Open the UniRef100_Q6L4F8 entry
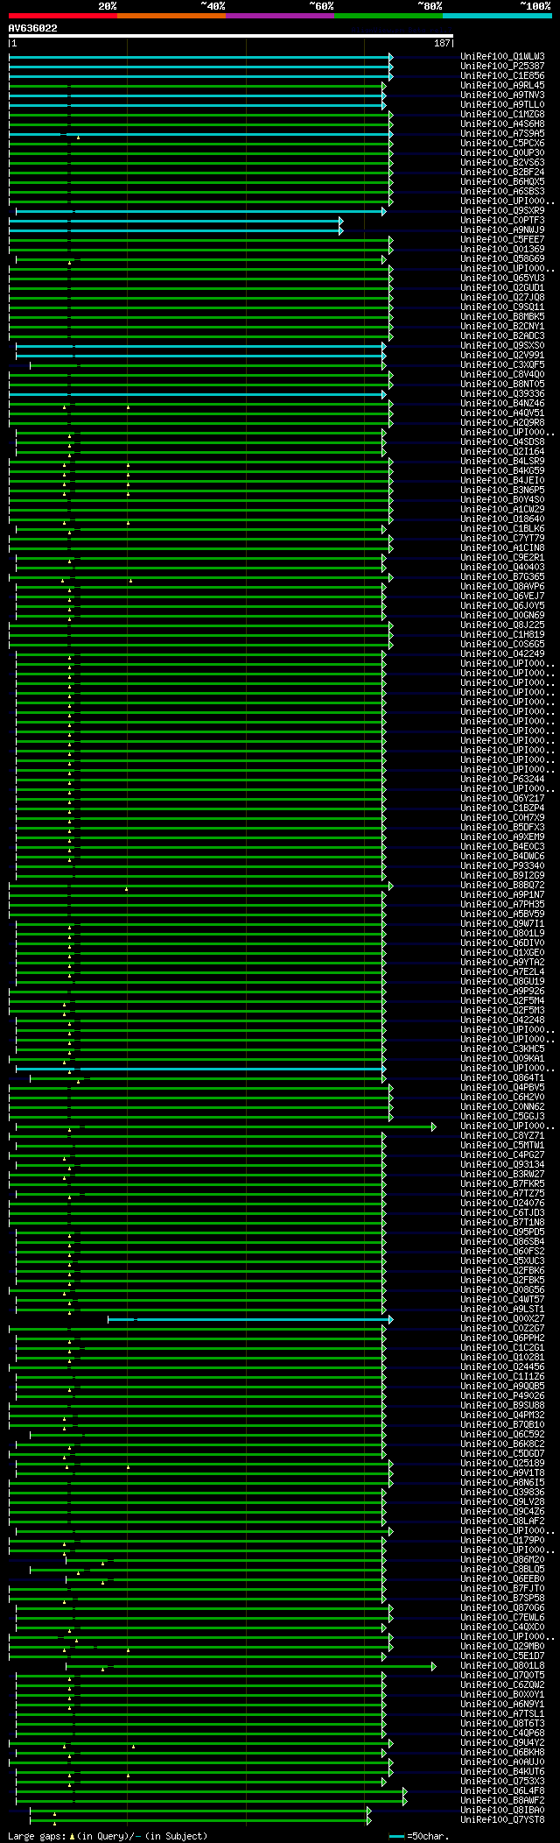The height and width of the screenshot is (1843, 560). 503,1791
